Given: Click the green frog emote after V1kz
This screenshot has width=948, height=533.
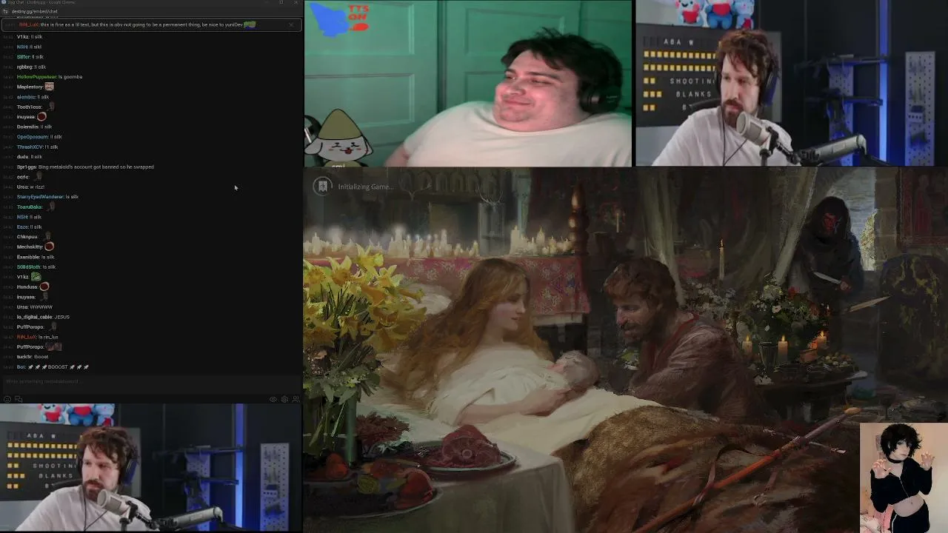Looking at the screenshot, I should 36,276.
